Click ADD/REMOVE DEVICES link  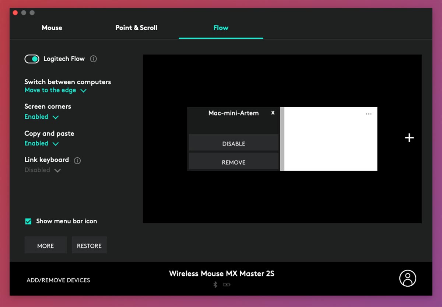(58, 280)
